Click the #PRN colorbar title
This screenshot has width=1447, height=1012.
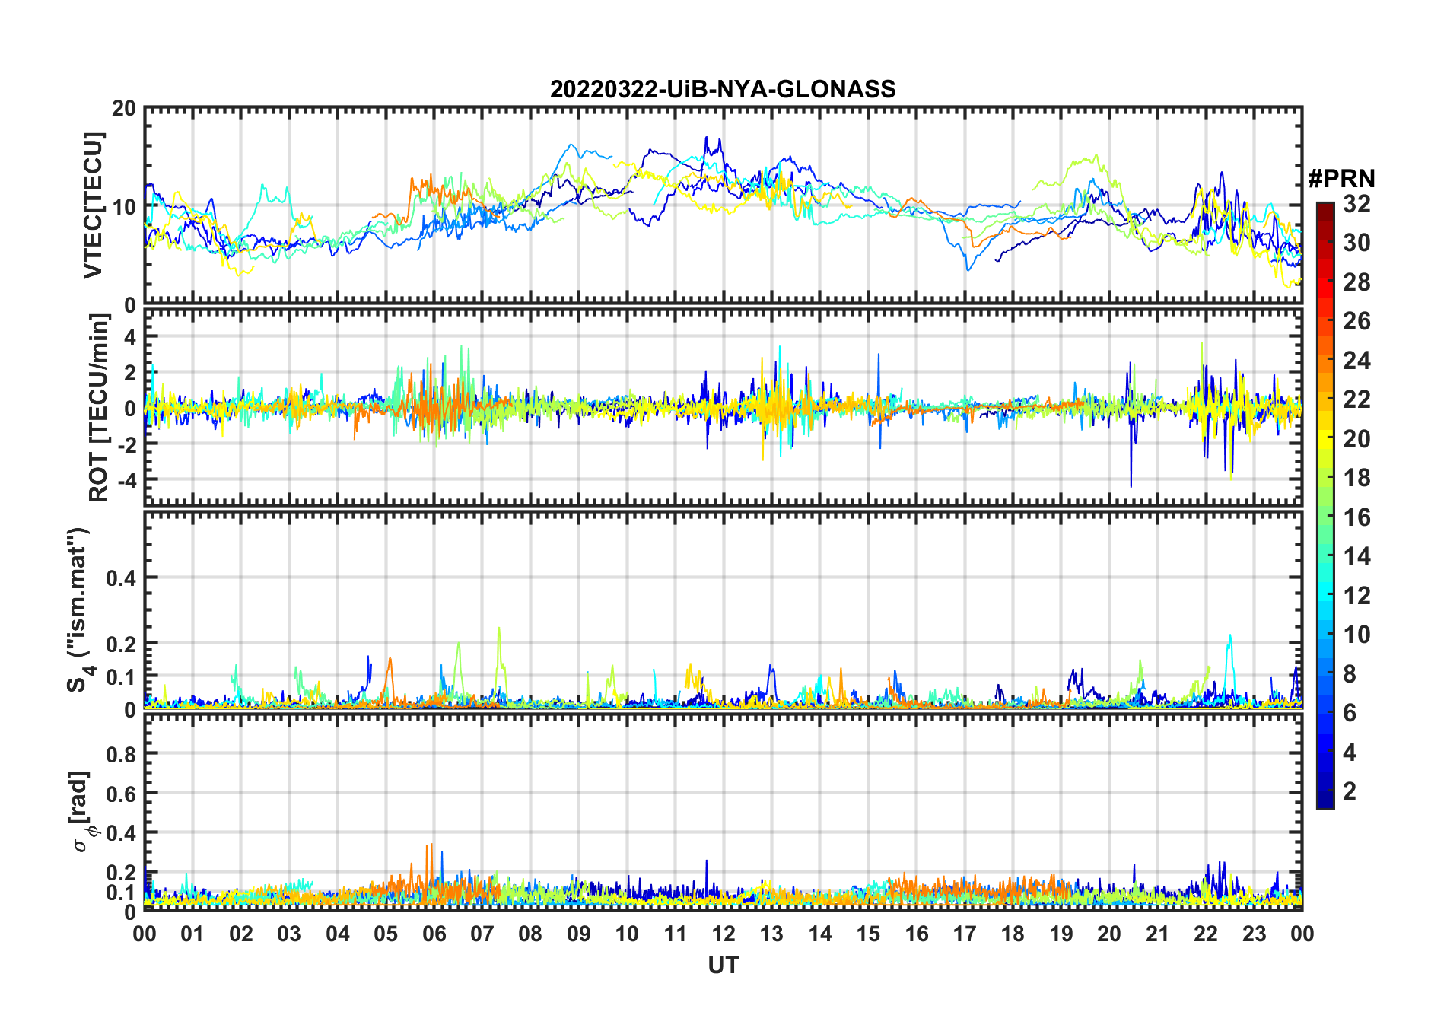1341,179
